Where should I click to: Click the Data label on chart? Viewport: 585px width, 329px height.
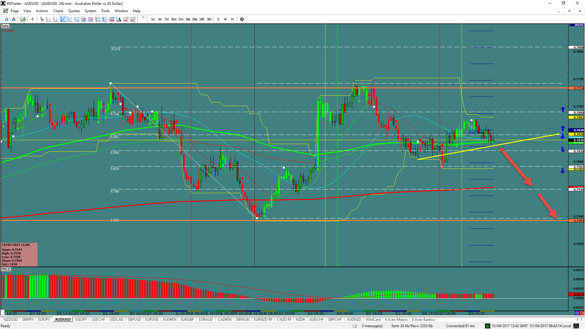[x=5, y=26]
